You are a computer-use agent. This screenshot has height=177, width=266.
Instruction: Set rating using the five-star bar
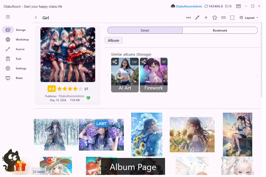[70, 89]
